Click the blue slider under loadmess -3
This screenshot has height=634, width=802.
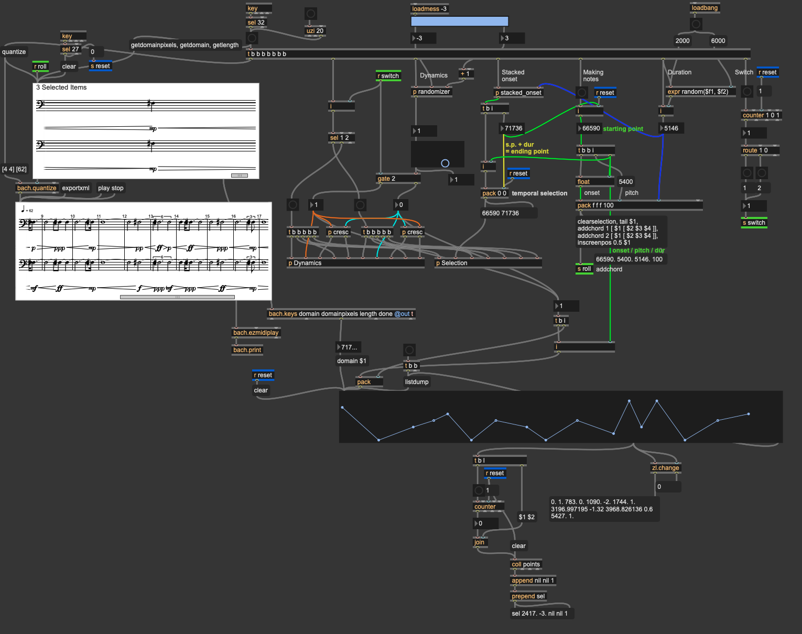click(x=460, y=21)
